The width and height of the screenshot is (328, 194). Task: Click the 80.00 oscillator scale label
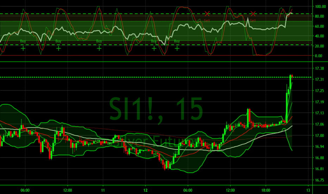tap(320, 16)
